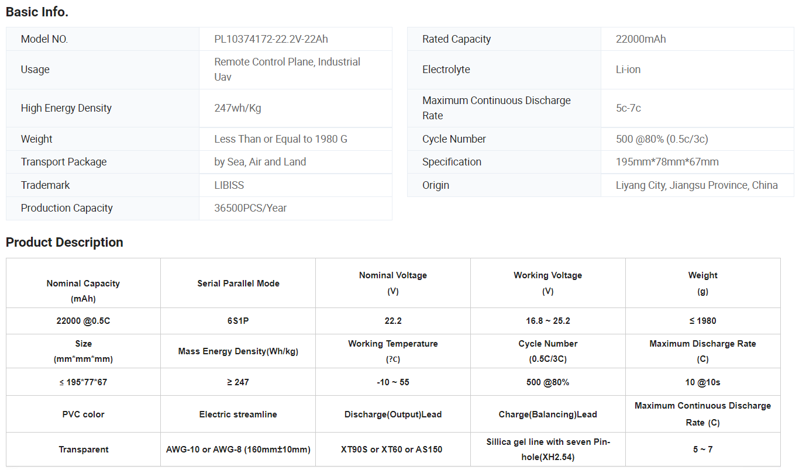Click the Li-ion electrolyte value
The width and height of the screenshot is (799, 470).
(x=628, y=70)
